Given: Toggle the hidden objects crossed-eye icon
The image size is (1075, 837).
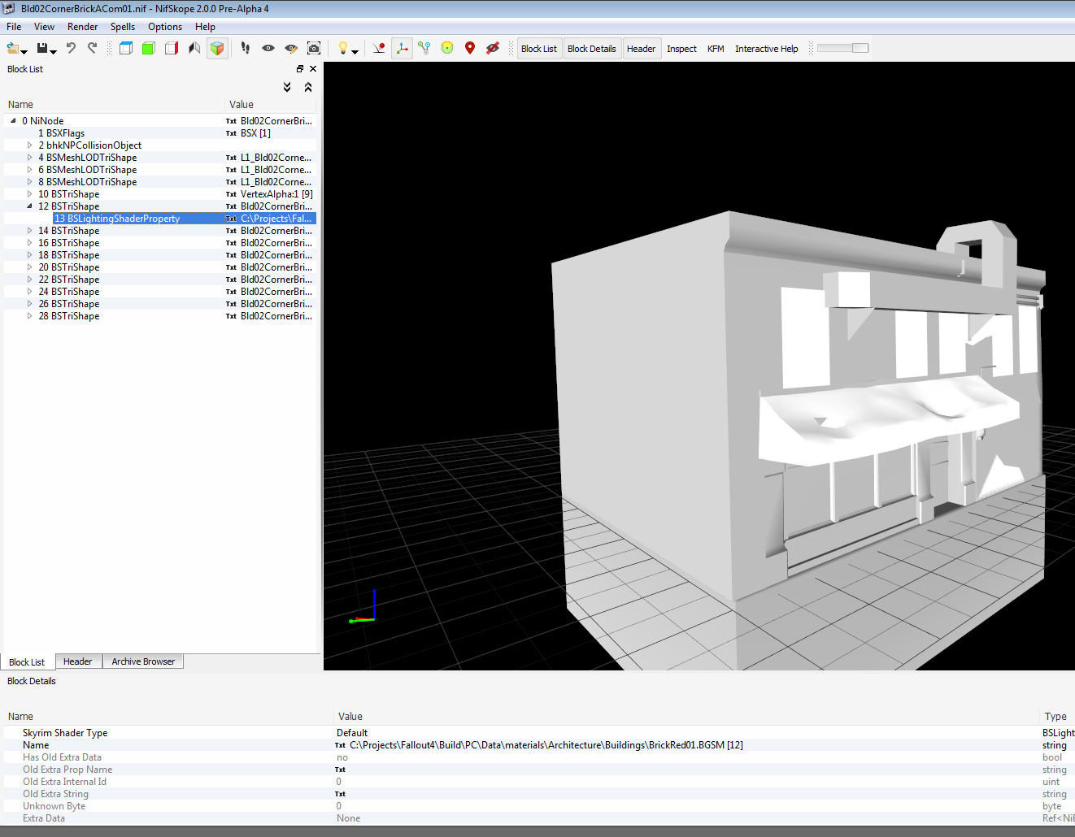Looking at the screenshot, I should 493,49.
